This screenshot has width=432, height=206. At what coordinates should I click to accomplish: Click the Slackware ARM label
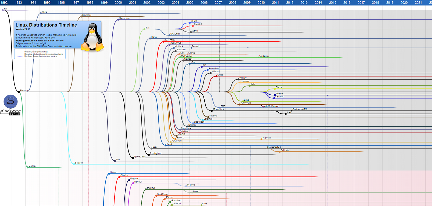[x=299, y=109]
